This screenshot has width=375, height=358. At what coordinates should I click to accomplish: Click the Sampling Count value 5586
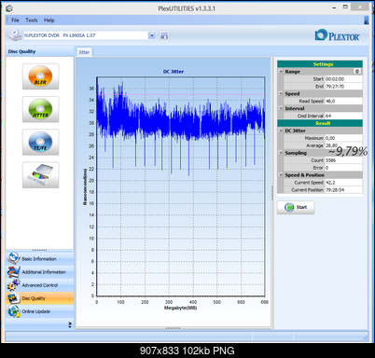343,160
